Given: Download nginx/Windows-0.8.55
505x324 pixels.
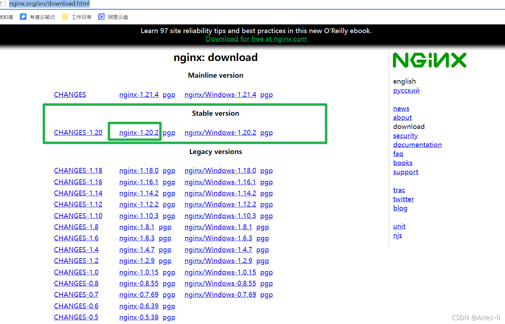Looking at the screenshot, I should coord(220,283).
